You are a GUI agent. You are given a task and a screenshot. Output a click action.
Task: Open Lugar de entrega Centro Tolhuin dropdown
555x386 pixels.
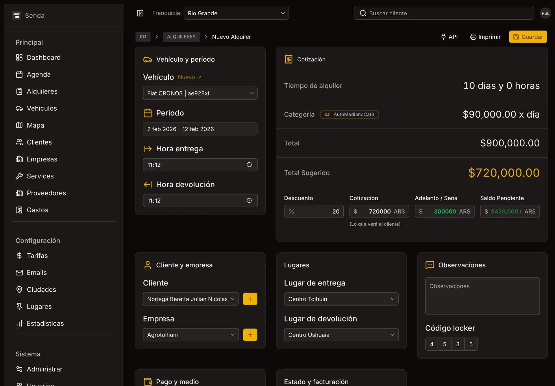[x=341, y=299]
